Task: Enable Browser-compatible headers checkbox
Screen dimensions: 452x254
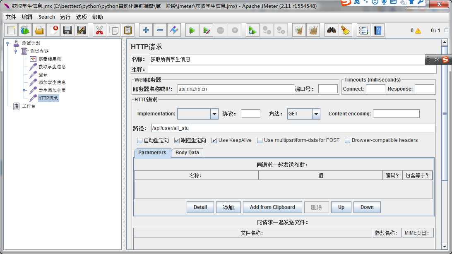Action: pyautogui.click(x=347, y=140)
